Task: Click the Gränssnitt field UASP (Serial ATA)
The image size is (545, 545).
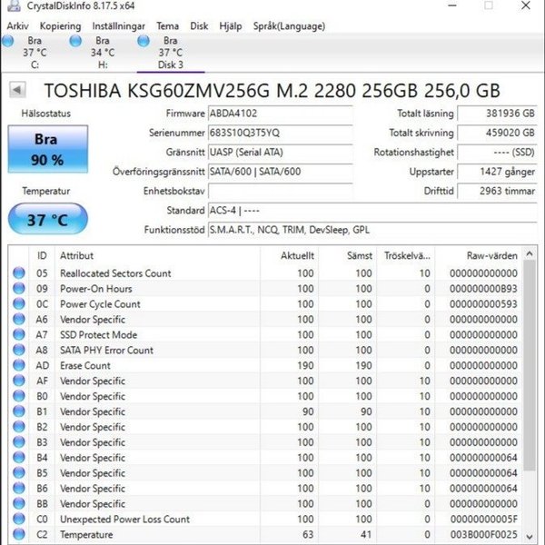Action: (x=280, y=153)
